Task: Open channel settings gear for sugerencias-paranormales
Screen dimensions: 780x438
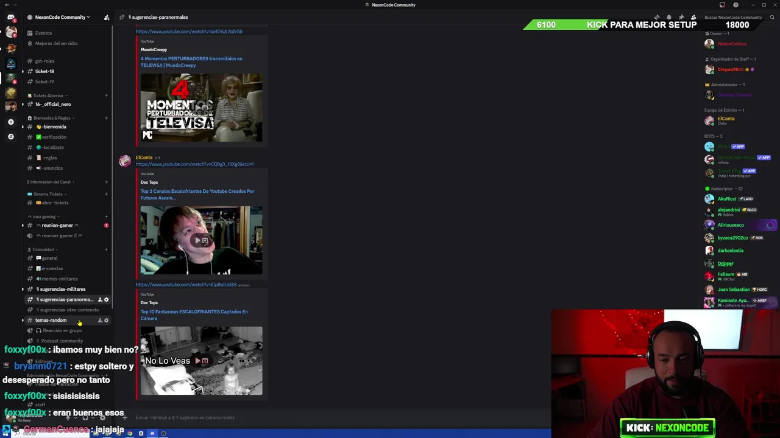Action: coord(106,299)
